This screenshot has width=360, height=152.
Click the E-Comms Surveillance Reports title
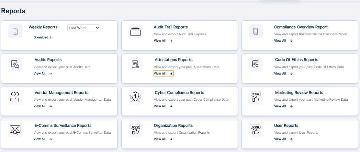click(63, 126)
